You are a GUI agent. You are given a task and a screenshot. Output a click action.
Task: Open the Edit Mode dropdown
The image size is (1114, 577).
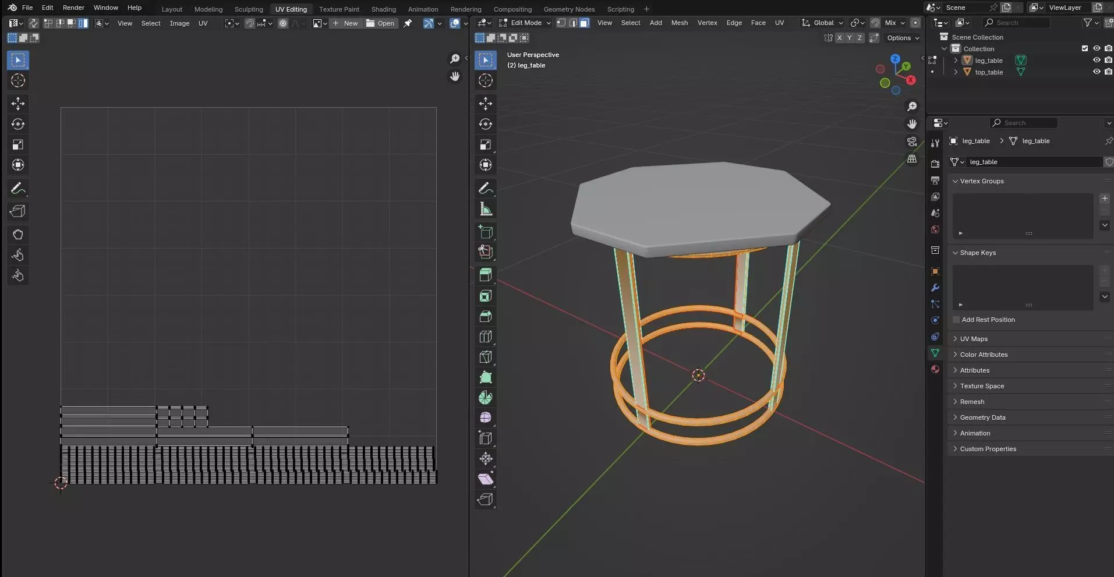coord(525,23)
